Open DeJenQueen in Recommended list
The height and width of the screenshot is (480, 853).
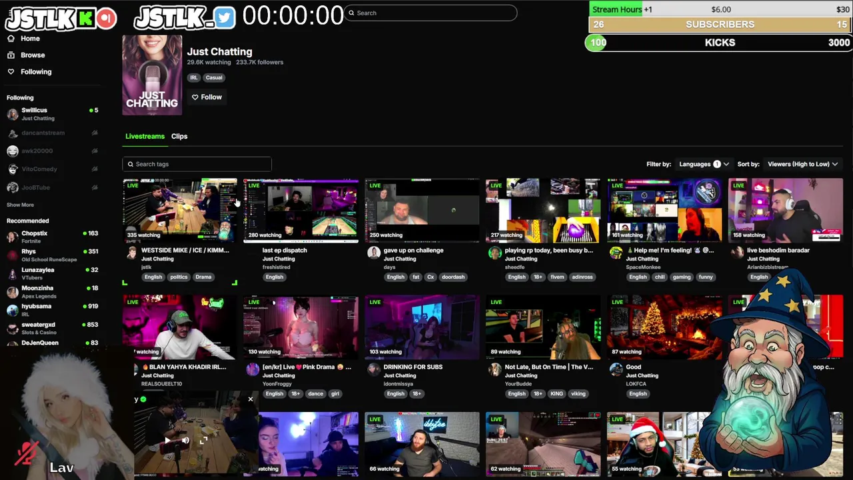pos(39,343)
